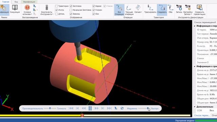This screenshot has height=122, width=217.
Task: Rewind the simulation playback
Action: [x=84, y=108]
